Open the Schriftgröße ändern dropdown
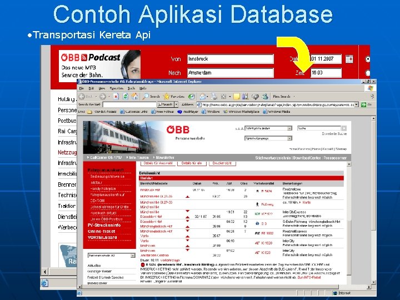400x300 pixels. [268, 128]
